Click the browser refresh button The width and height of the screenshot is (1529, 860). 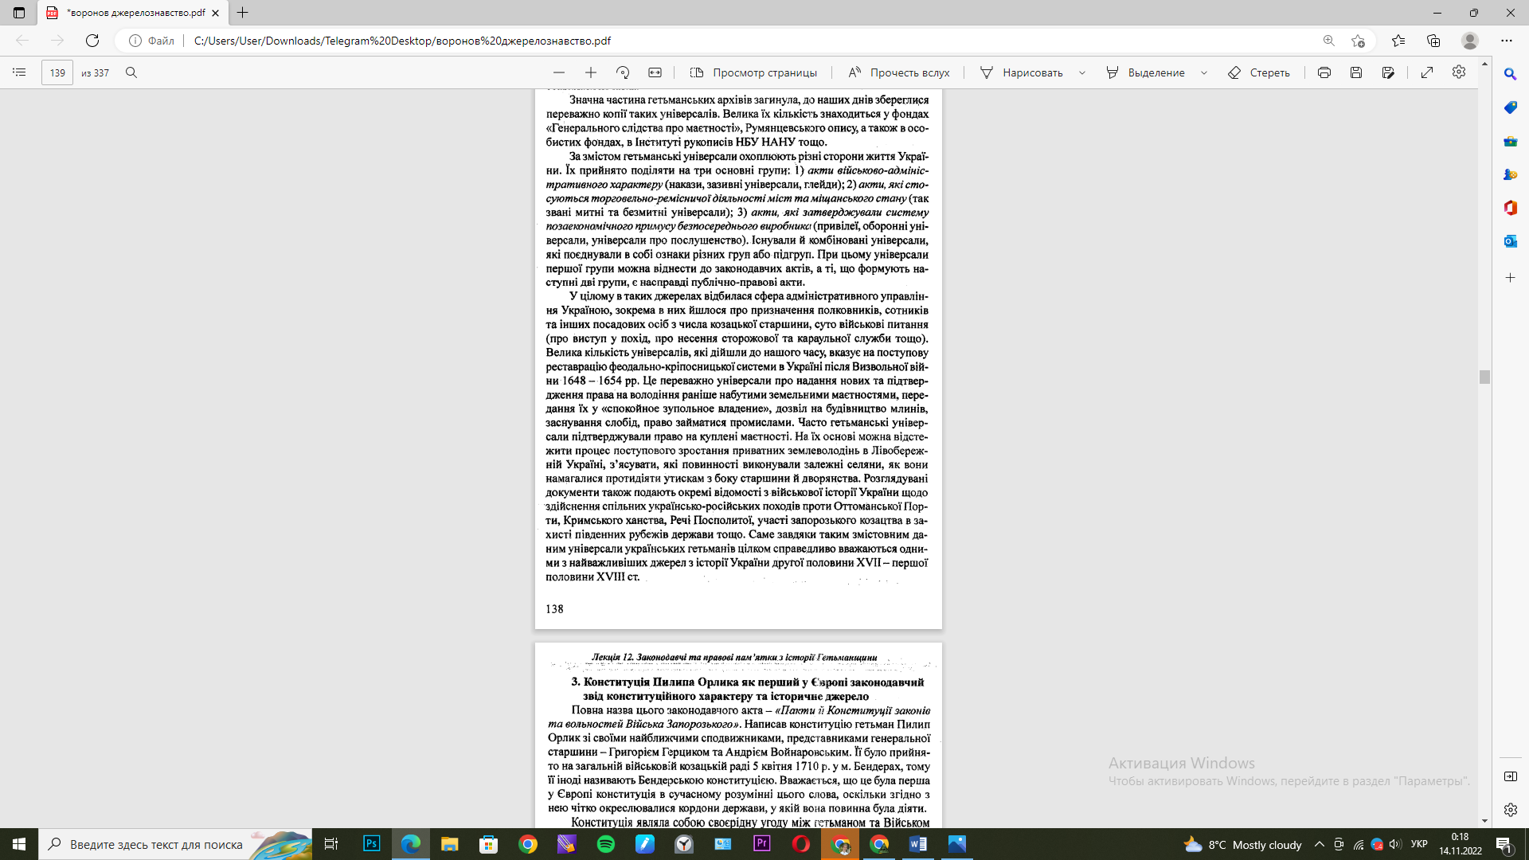[92, 41]
